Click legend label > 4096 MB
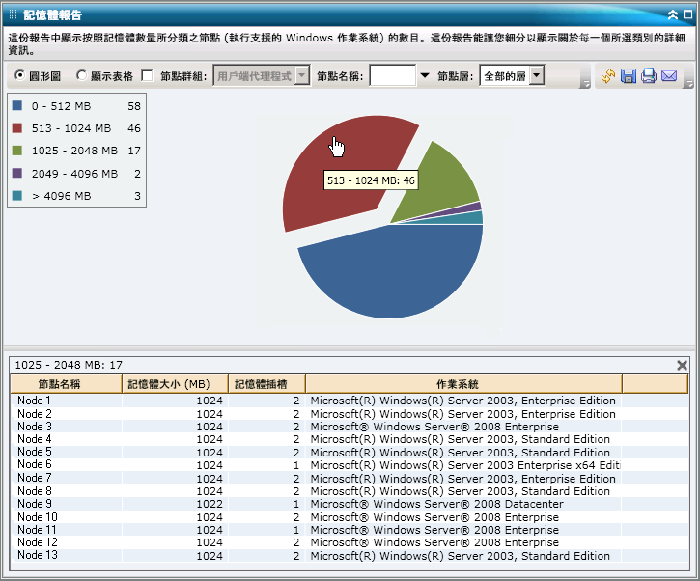The width and height of the screenshot is (700, 581). pyautogui.click(x=61, y=196)
